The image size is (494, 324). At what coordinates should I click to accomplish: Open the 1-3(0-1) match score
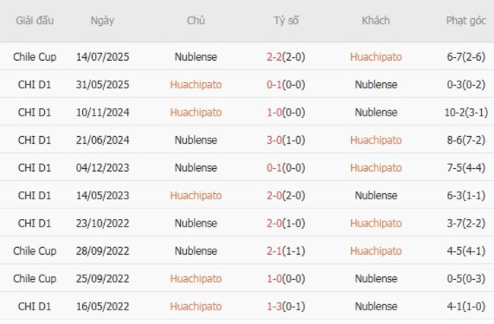(286, 307)
